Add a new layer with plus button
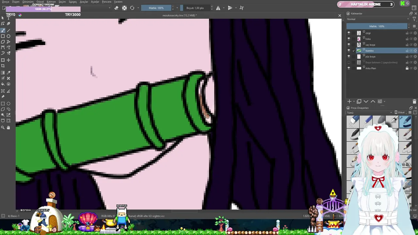The width and height of the screenshot is (418, 235). click(x=349, y=102)
